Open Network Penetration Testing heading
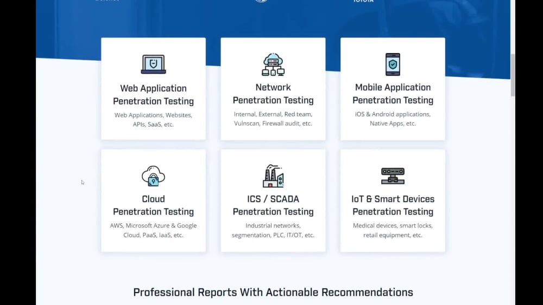This screenshot has height=305, width=543. point(273,94)
